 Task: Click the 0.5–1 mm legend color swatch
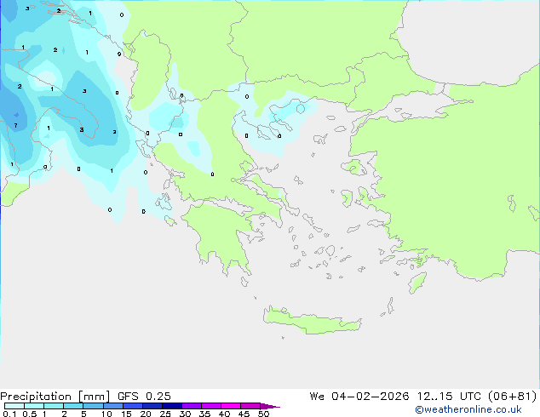(34, 406)
